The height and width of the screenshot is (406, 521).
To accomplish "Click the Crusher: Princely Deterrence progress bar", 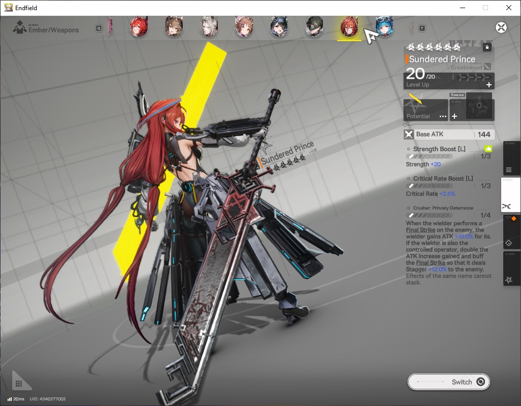I will 429,215.
